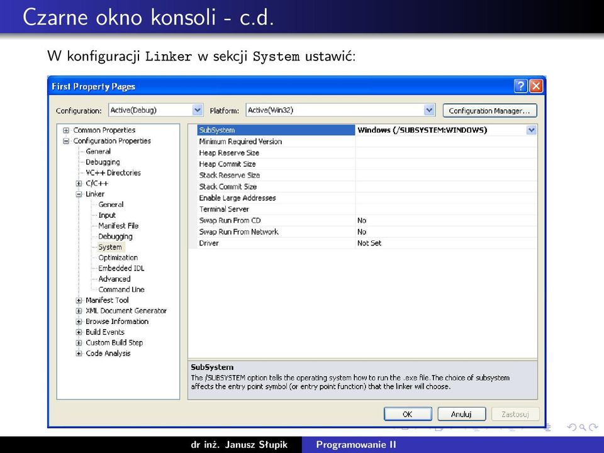604x453 pixels.
Task: Confirm with the OK button
Action: (x=408, y=414)
